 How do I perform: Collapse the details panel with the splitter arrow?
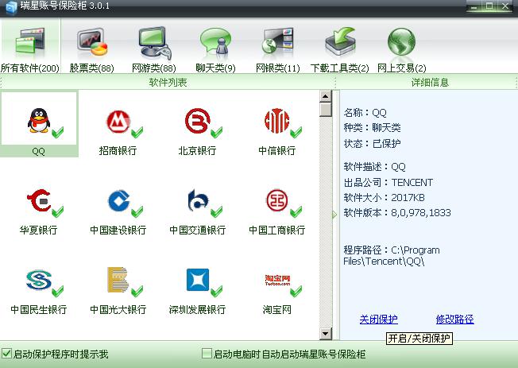[x=334, y=215]
